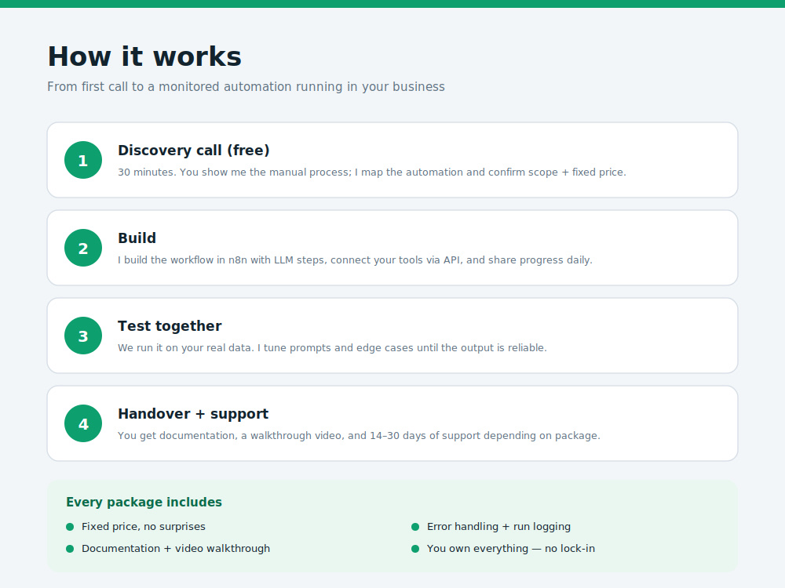Click Fixed price, no surprises text

[x=144, y=527]
